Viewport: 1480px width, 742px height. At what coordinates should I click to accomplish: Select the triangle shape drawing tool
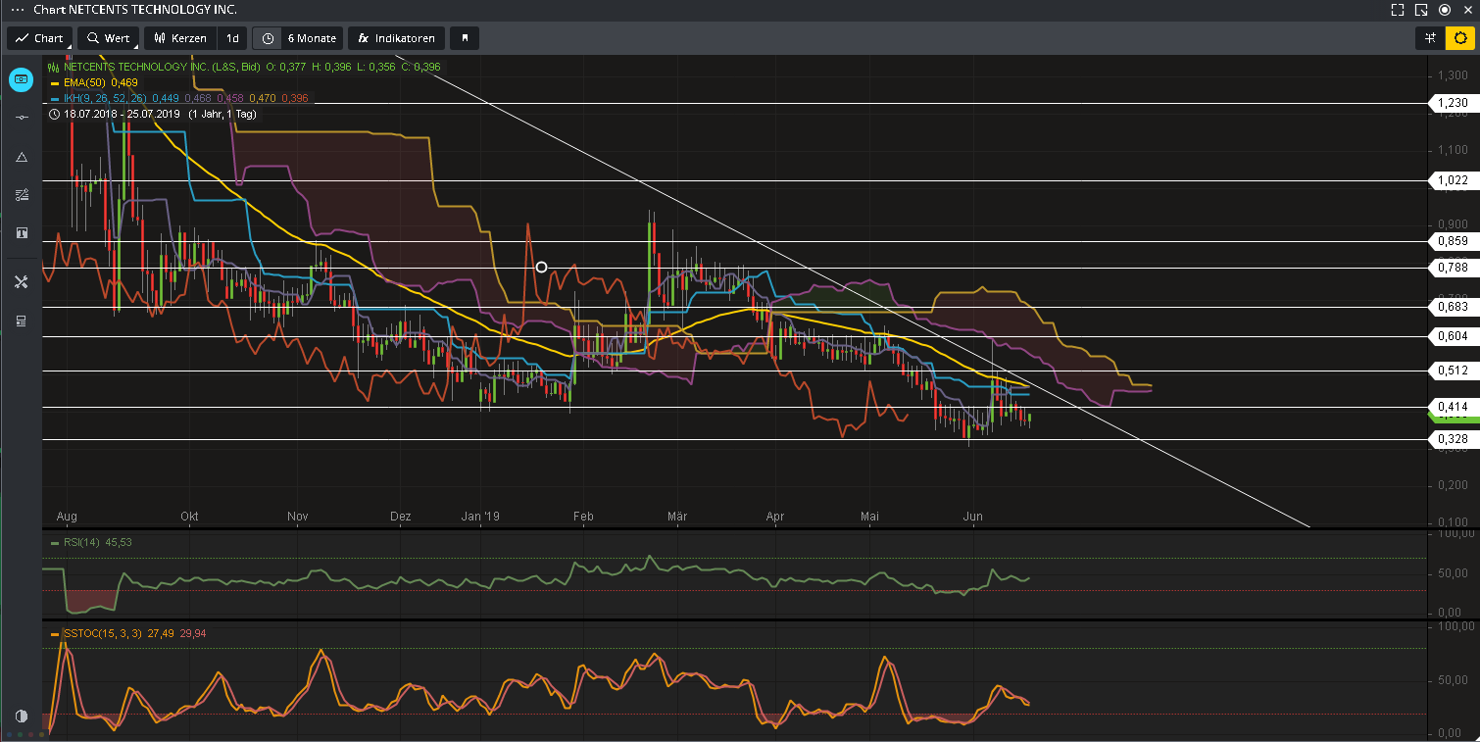pos(22,157)
